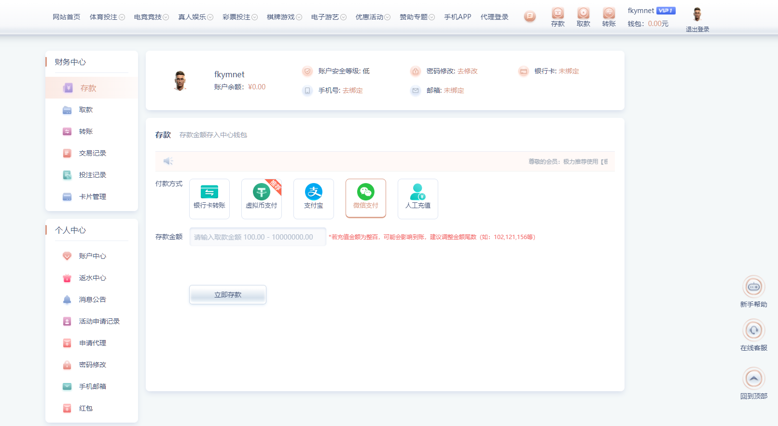Open 活动申请记录 in the sidebar
Image resolution: width=778 pixels, height=426 pixels.
tap(92, 321)
